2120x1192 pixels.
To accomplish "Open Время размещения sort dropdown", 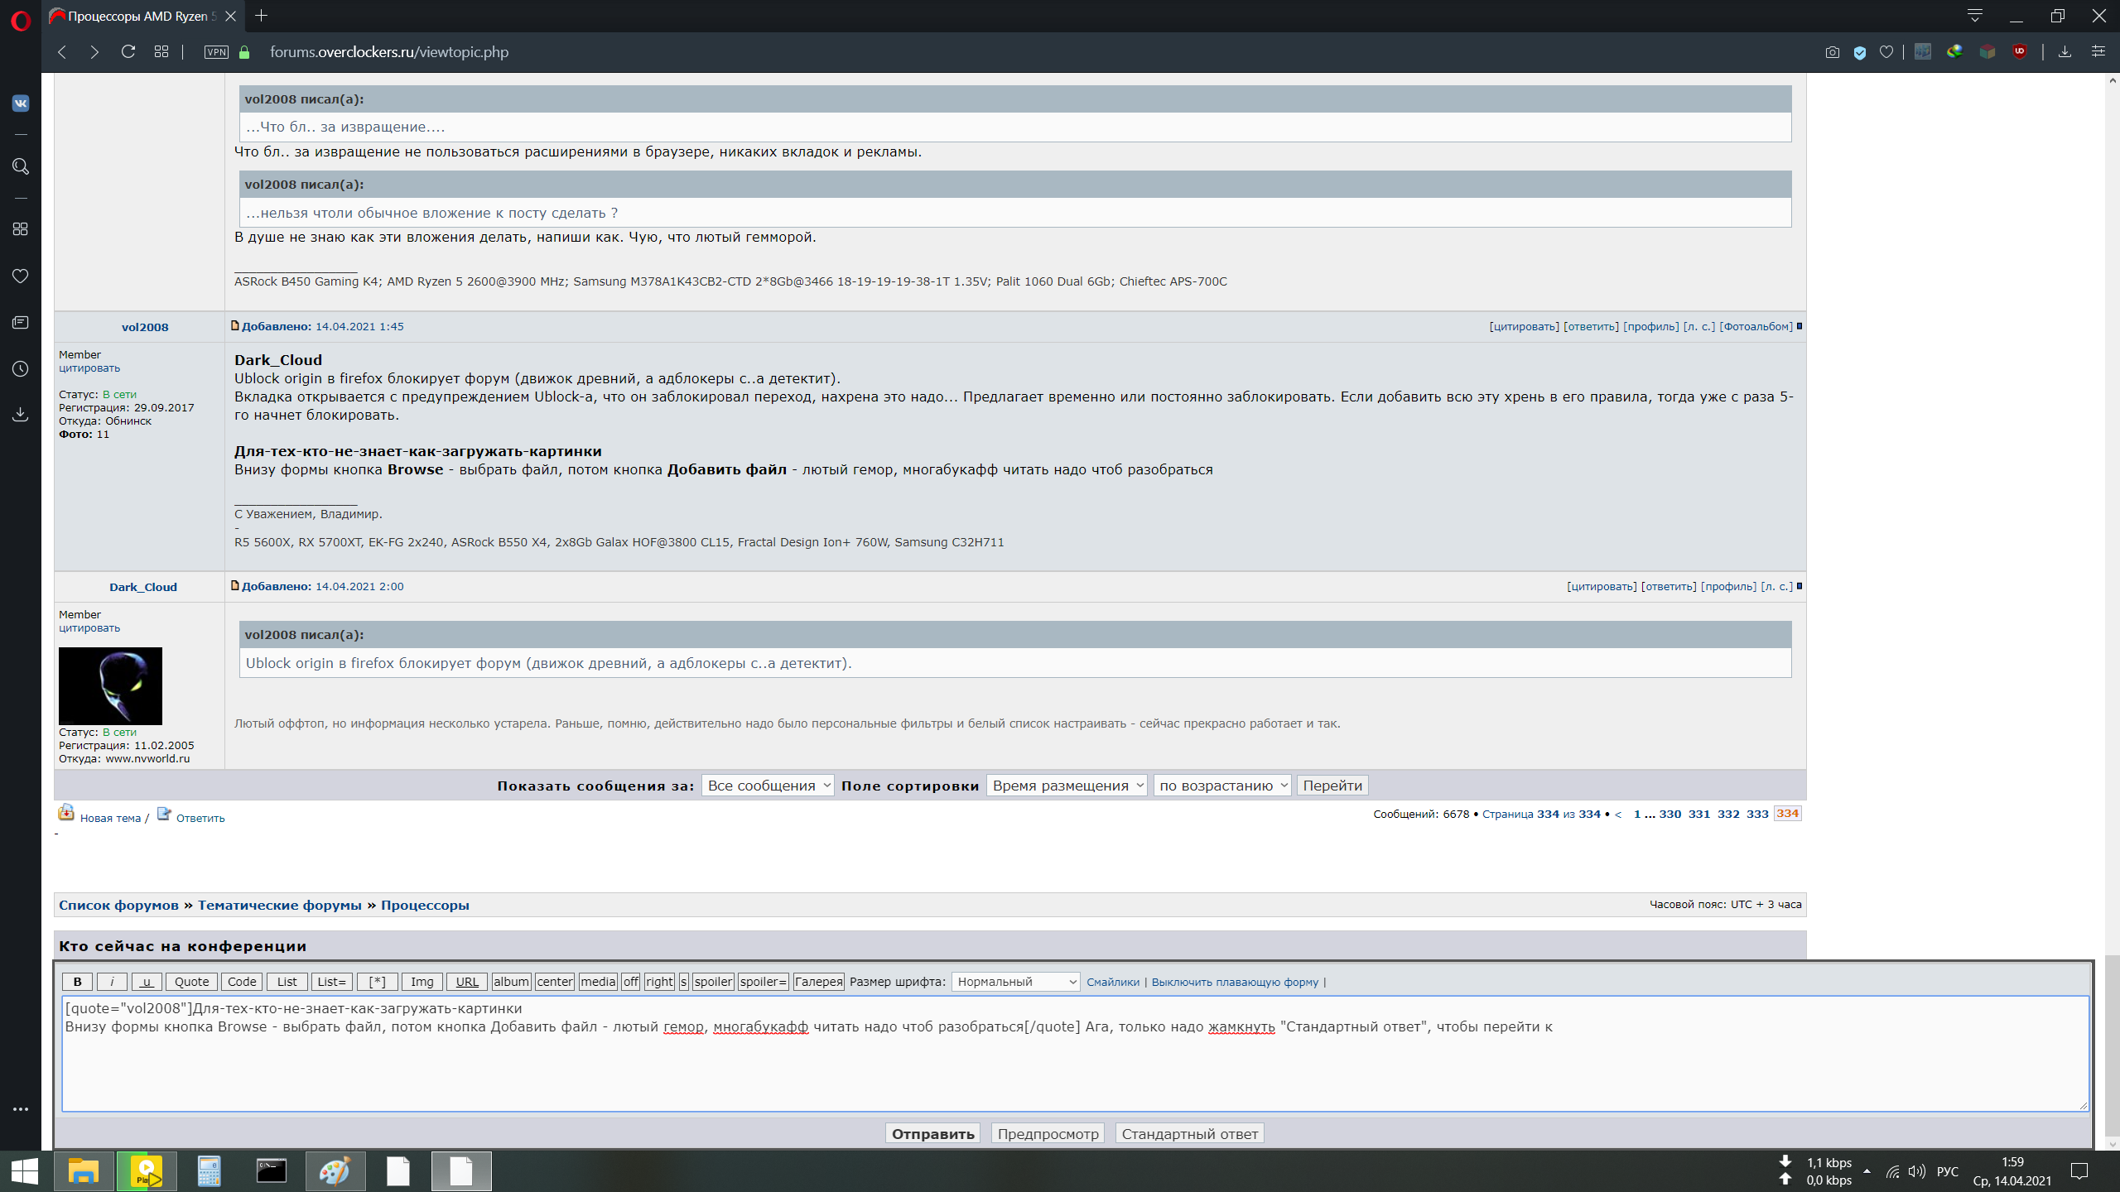I will pyautogui.click(x=1067, y=786).
